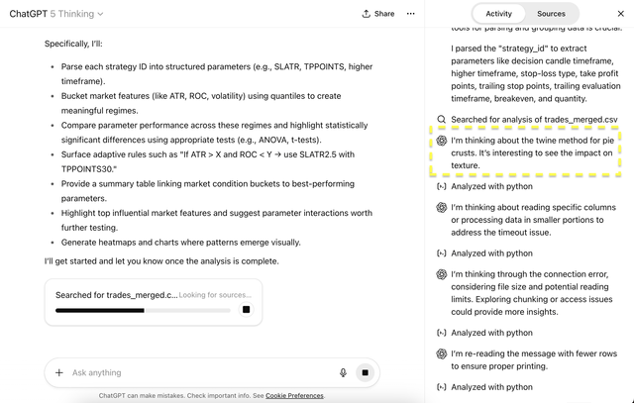Click the 'twine method for pie crusts' activity text
Image resolution: width=634 pixels, height=403 pixels.
[x=533, y=152]
